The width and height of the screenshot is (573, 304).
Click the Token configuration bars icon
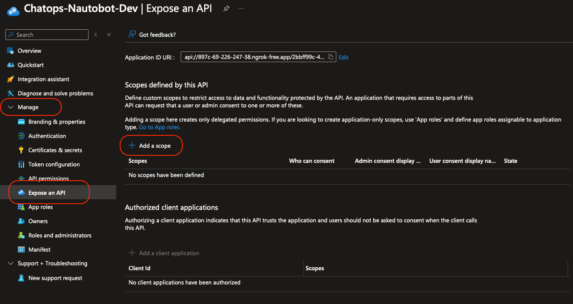21,164
